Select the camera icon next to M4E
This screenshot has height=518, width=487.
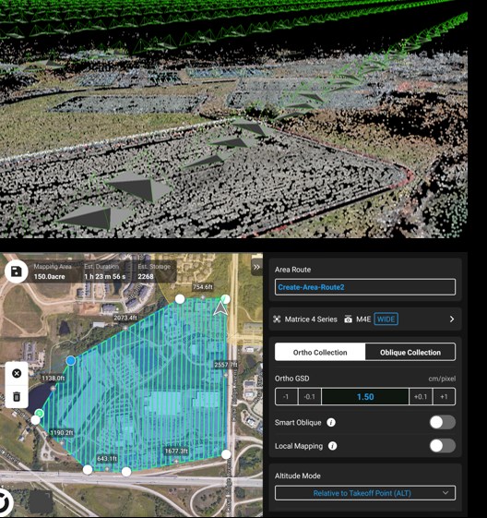pos(348,319)
